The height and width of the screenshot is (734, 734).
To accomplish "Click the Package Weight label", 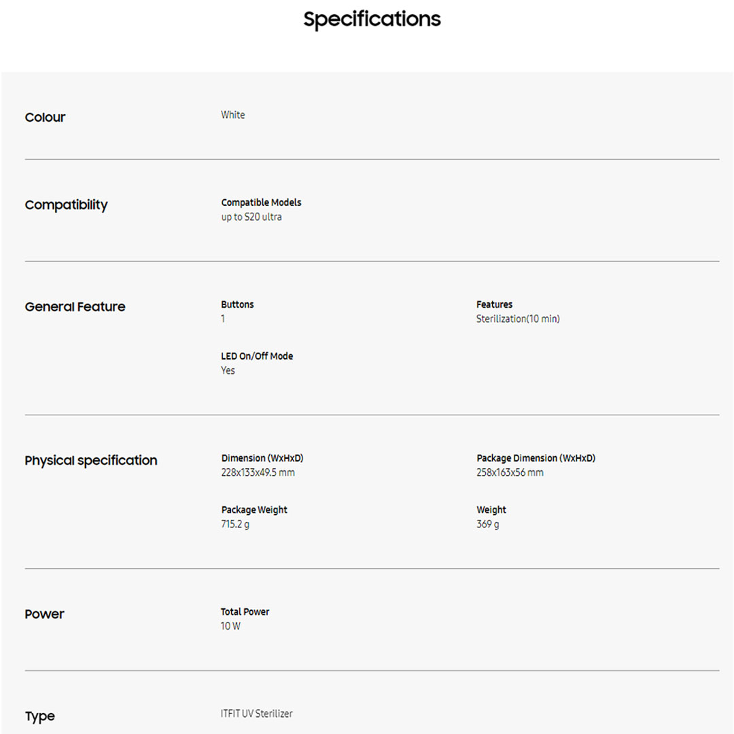I will [x=254, y=510].
